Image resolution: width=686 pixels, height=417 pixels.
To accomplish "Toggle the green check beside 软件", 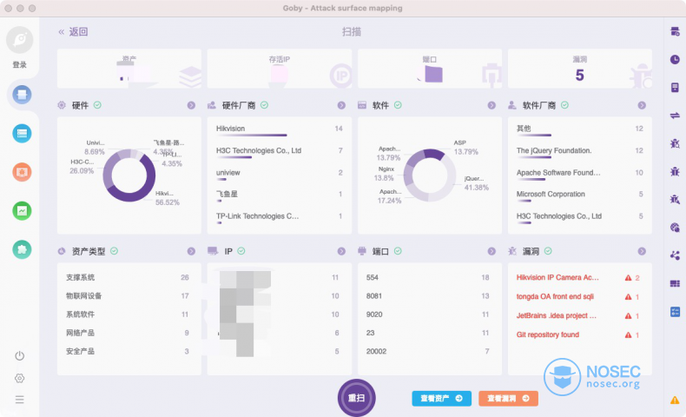I will click(x=398, y=105).
